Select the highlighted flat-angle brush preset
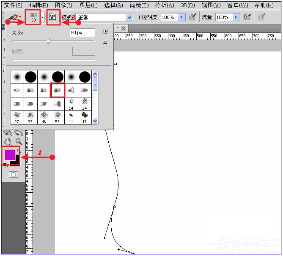 pos(58,90)
